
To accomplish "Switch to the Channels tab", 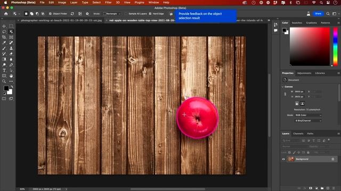I will point(298,134).
